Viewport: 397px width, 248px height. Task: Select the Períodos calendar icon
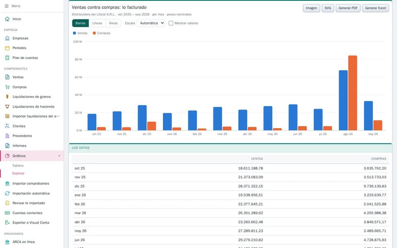(x=7, y=48)
